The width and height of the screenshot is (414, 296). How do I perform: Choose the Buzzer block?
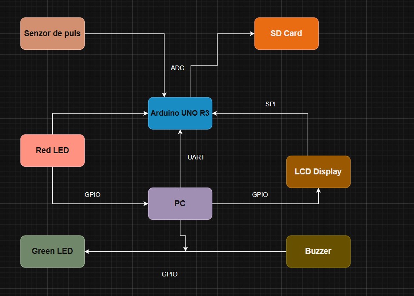tap(318, 251)
